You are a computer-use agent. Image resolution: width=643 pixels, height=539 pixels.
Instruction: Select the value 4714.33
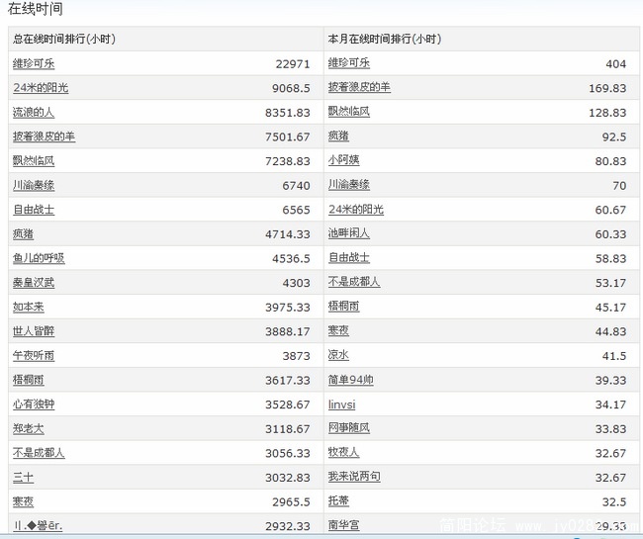288,234
